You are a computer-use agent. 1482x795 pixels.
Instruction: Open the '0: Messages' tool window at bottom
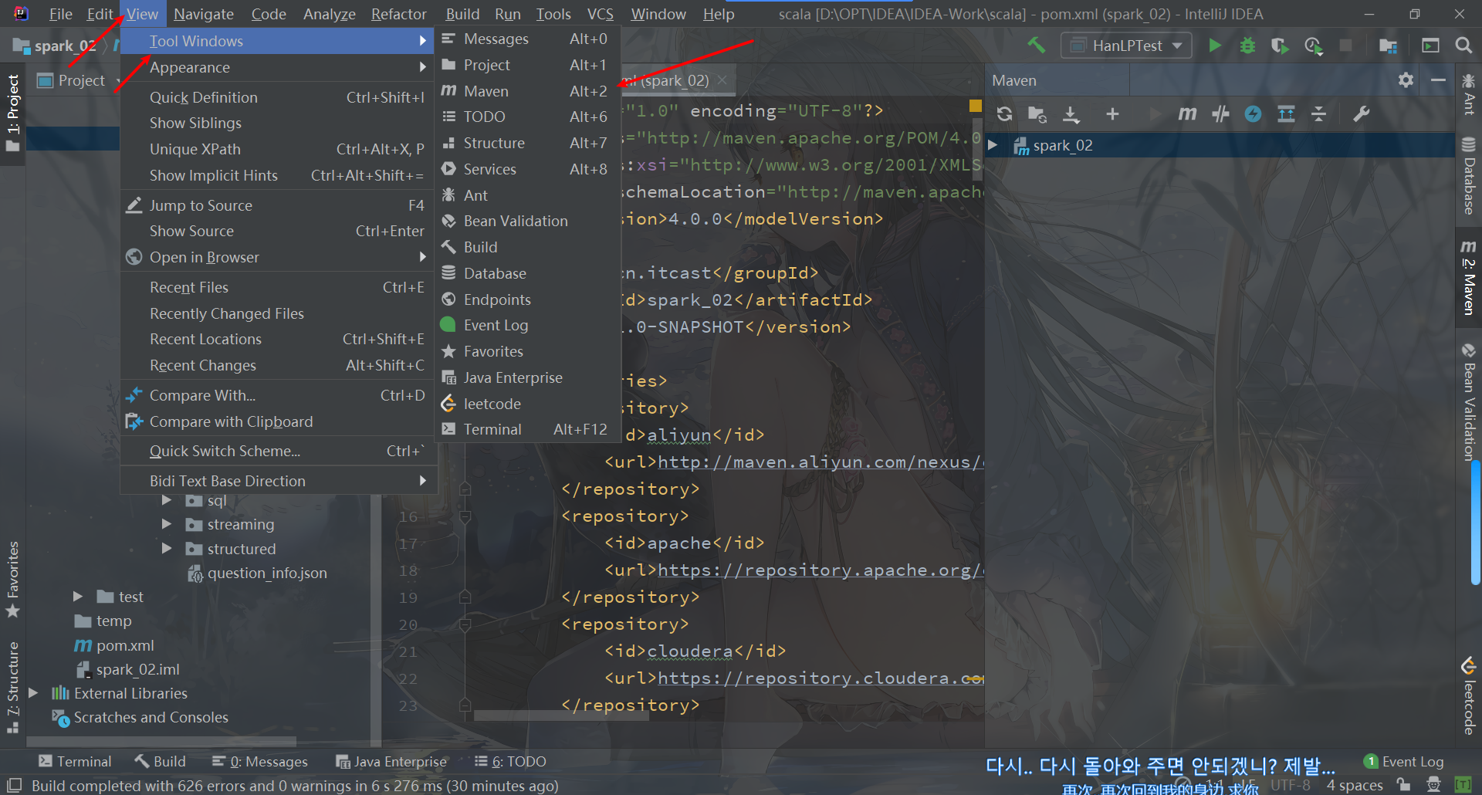(260, 762)
